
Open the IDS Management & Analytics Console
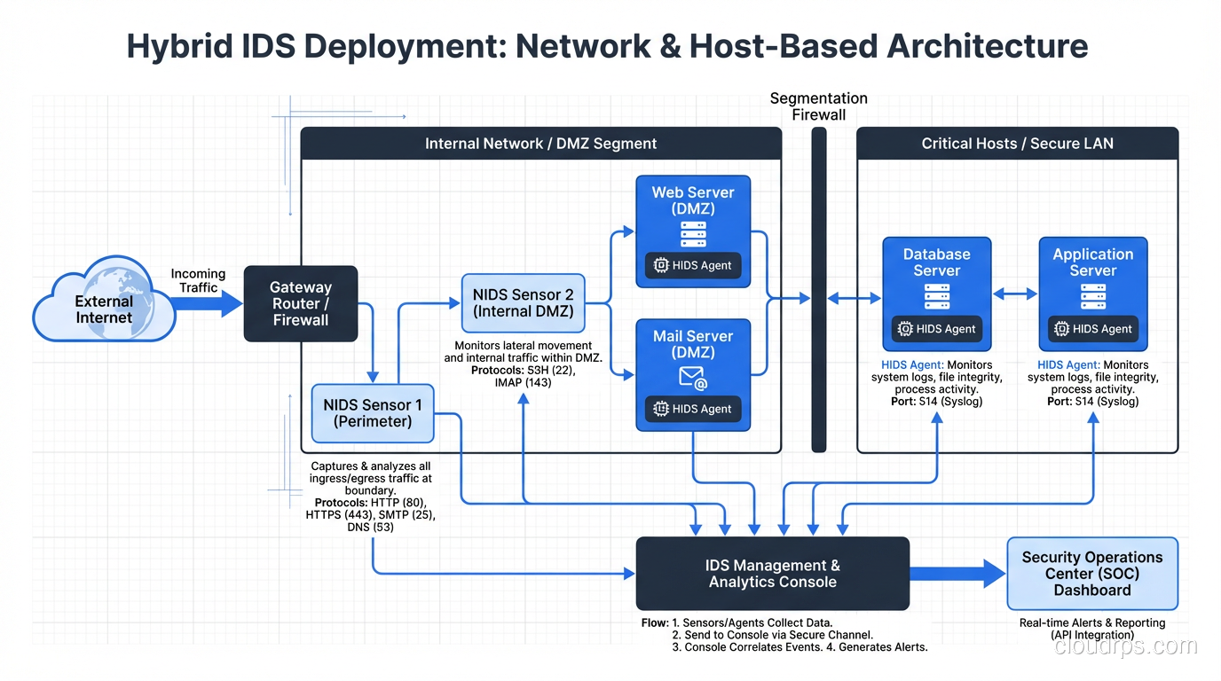(771, 573)
